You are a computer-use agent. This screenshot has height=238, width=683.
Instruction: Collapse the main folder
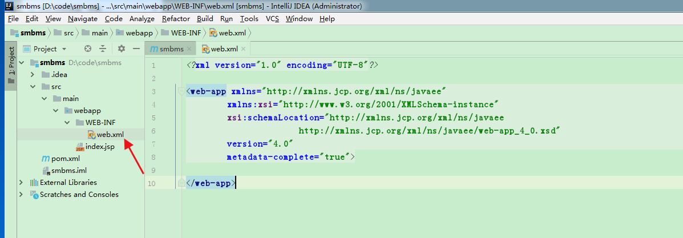tap(44, 99)
